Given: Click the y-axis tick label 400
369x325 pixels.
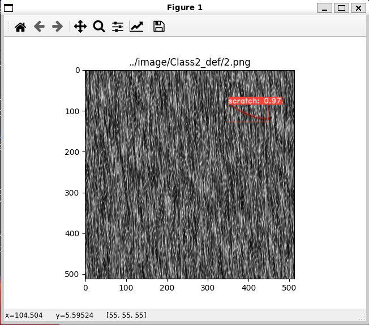Looking at the screenshot, I should 72,233.
